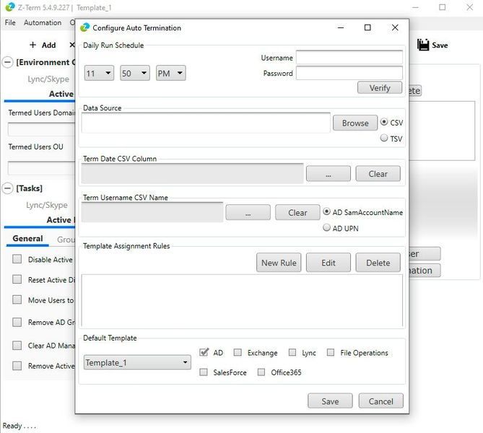This screenshot has width=483, height=433.
Task: Select AD UPN radio option
Action: (x=326, y=227)
